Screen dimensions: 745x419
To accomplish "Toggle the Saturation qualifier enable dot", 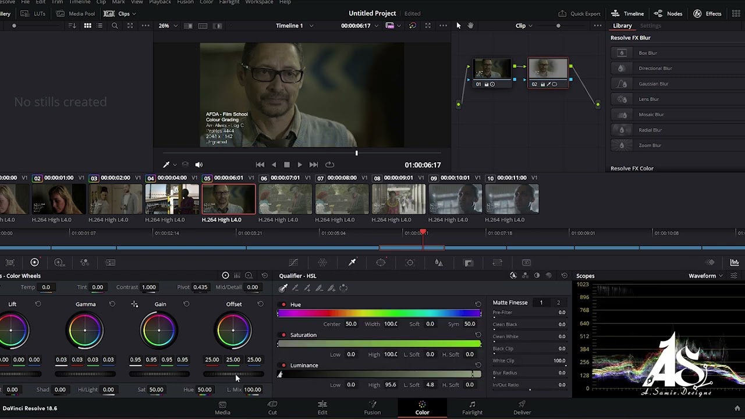I will pos(283,335).
